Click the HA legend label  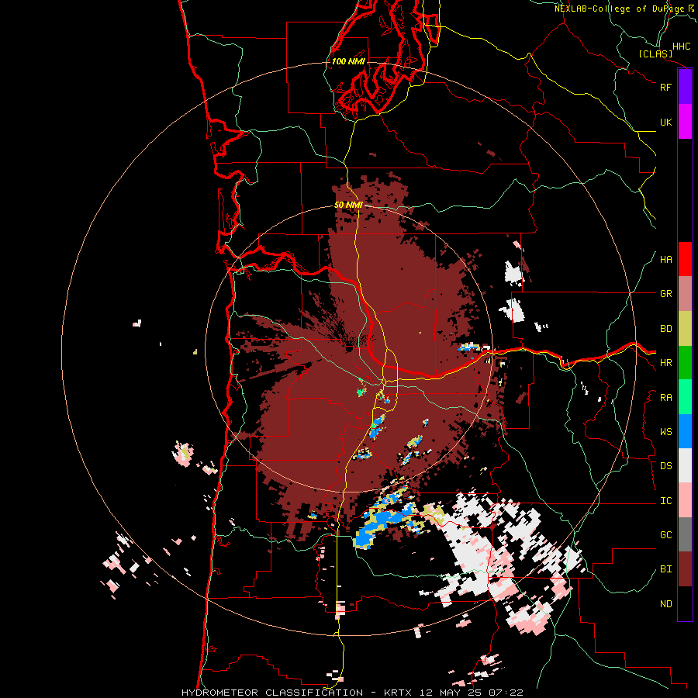pos(665,260)
